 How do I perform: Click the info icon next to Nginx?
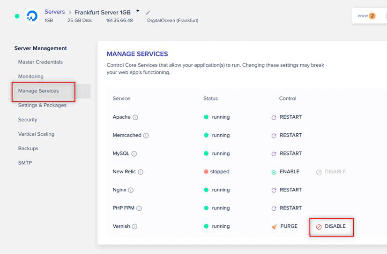tap(131, 190)
